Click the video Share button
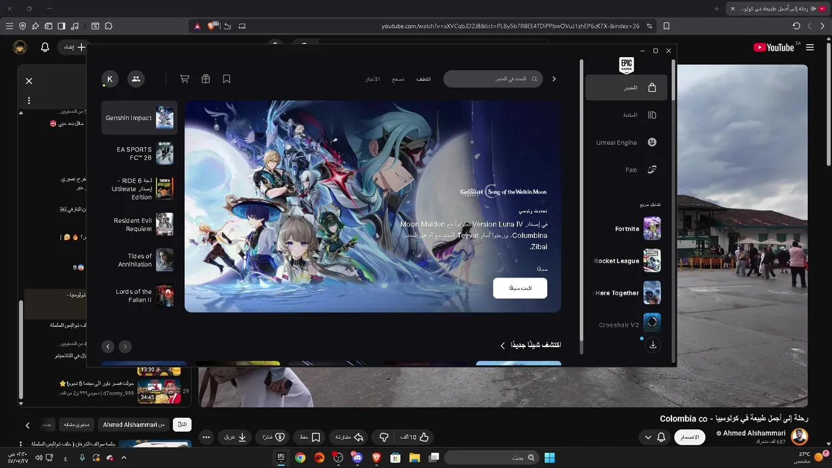 click(349, 437)
